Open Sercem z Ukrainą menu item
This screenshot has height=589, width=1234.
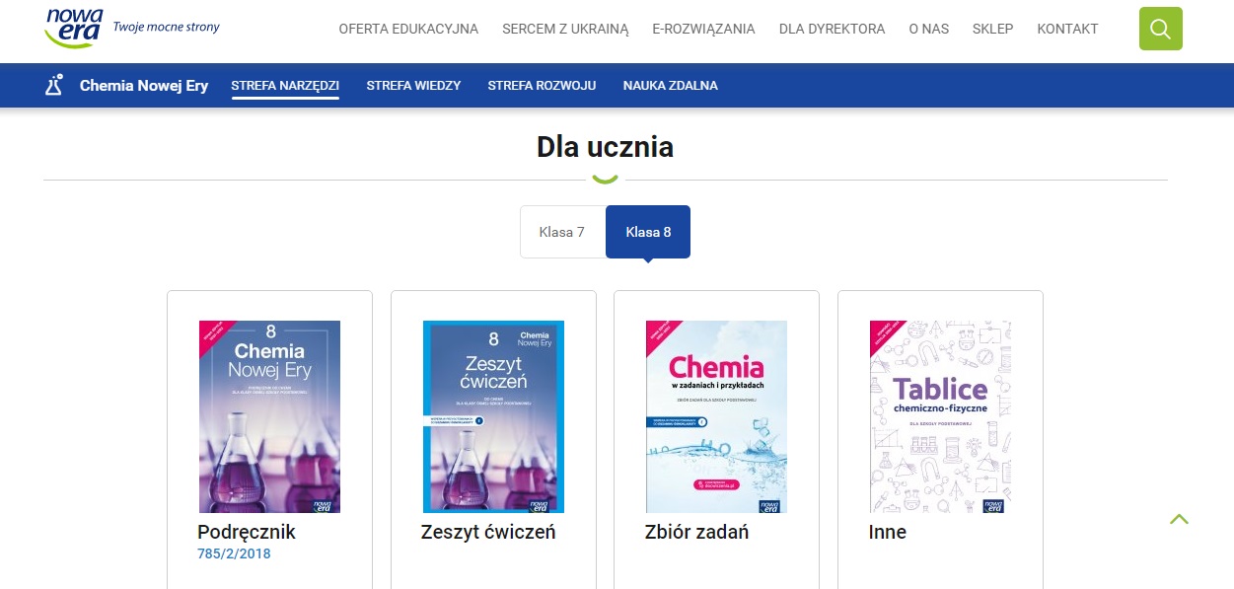[x=565, y=29]
